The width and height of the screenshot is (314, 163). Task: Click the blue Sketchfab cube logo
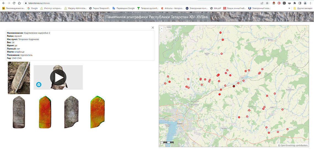coord(39,85)
